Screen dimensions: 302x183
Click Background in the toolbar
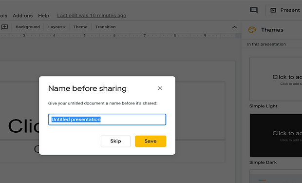pyautogui.click(x=28, y=27)
